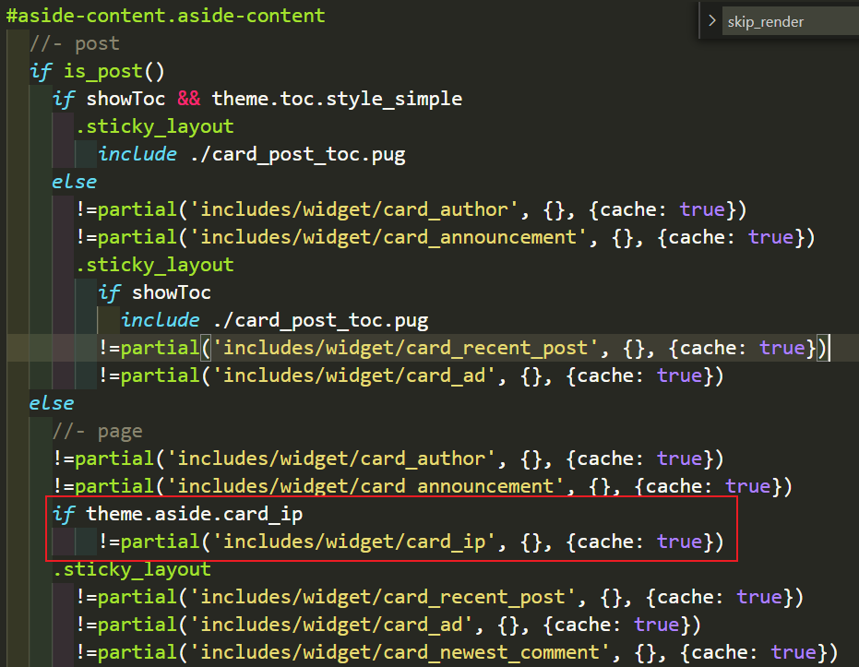Click the 'else' keyword above '//- page'

(52, 403)
